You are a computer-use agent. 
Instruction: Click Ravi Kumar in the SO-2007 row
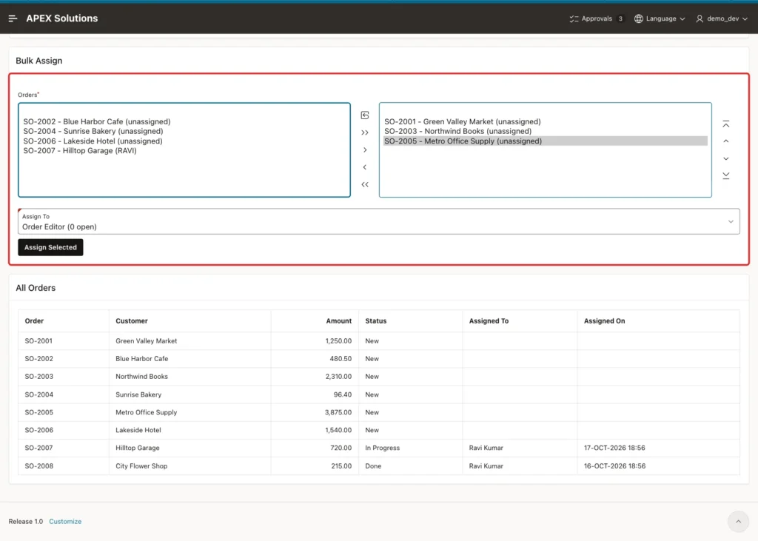[486, 448]
